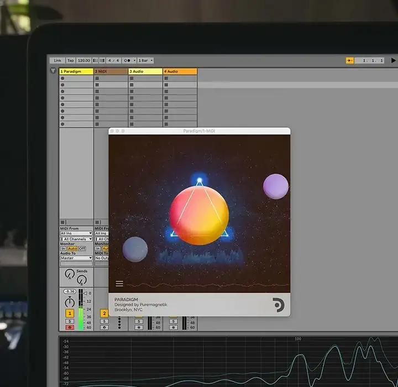Solo the 4 Audio track
The width and height of the screenshot is (398, 387).
[x=174, y=321]
